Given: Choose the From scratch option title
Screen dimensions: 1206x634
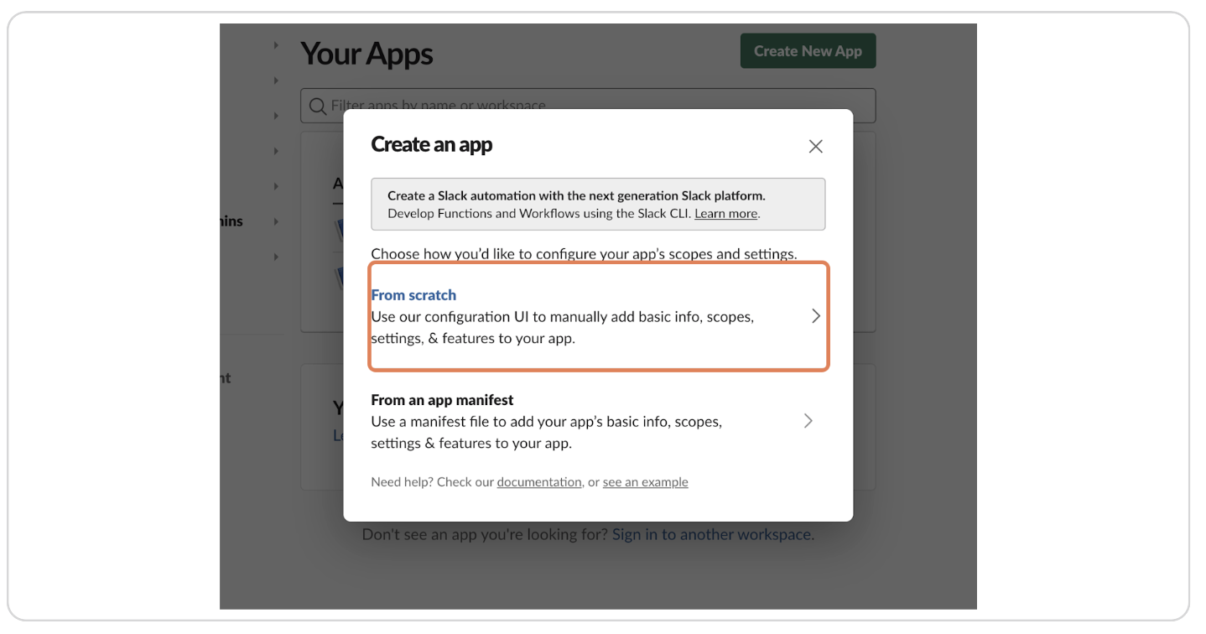Looking at the screenshot, I should (x=413, y=295).
